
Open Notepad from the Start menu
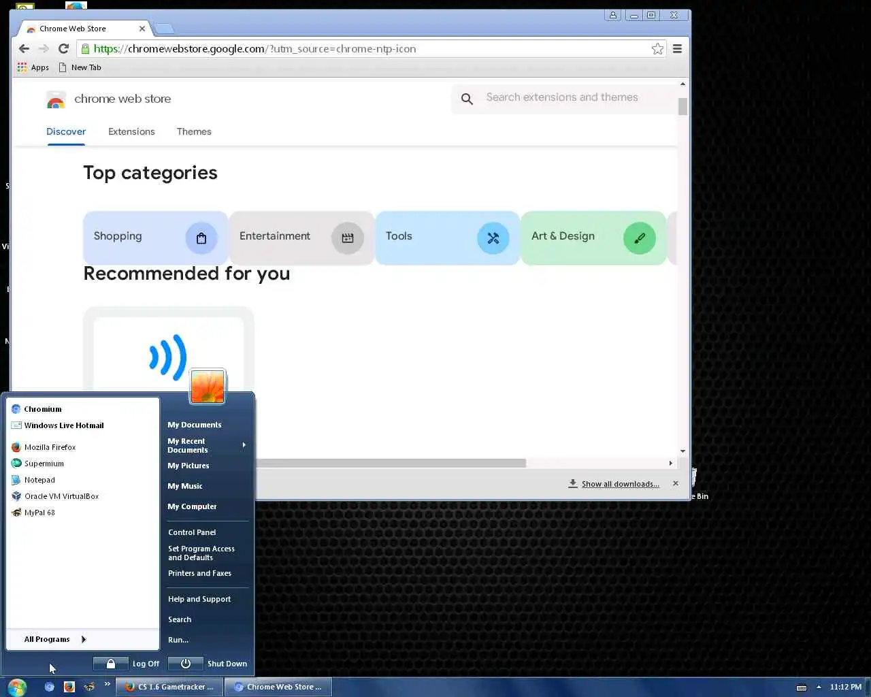coord(33,480)
